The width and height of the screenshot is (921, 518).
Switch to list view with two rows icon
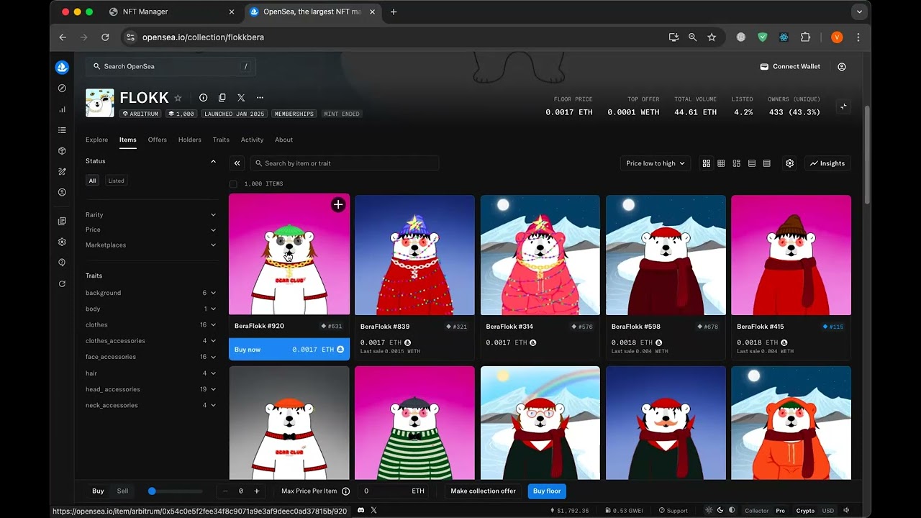click(751, 163)
